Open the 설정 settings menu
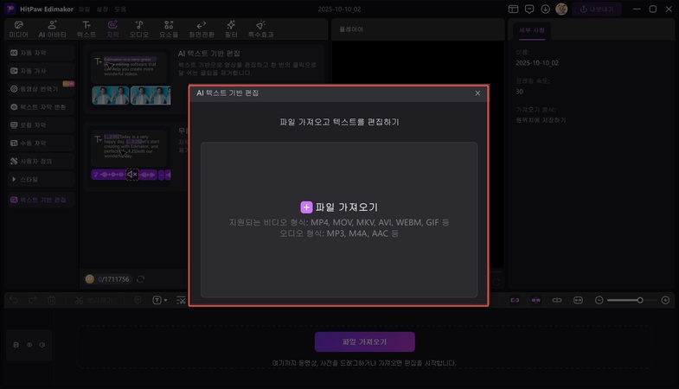This screenshot has height=389, width=679. [102, 9]
